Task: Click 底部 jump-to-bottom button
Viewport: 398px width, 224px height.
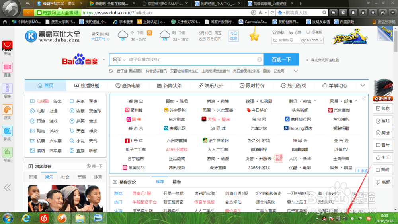Action: point(383,182)
